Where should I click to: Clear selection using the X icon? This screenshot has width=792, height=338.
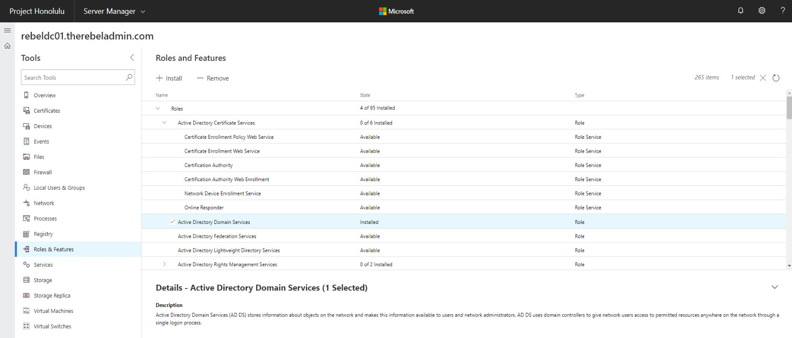[763, 78]
